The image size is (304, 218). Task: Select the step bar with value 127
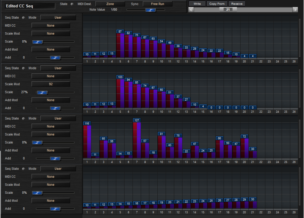[137, 139]
